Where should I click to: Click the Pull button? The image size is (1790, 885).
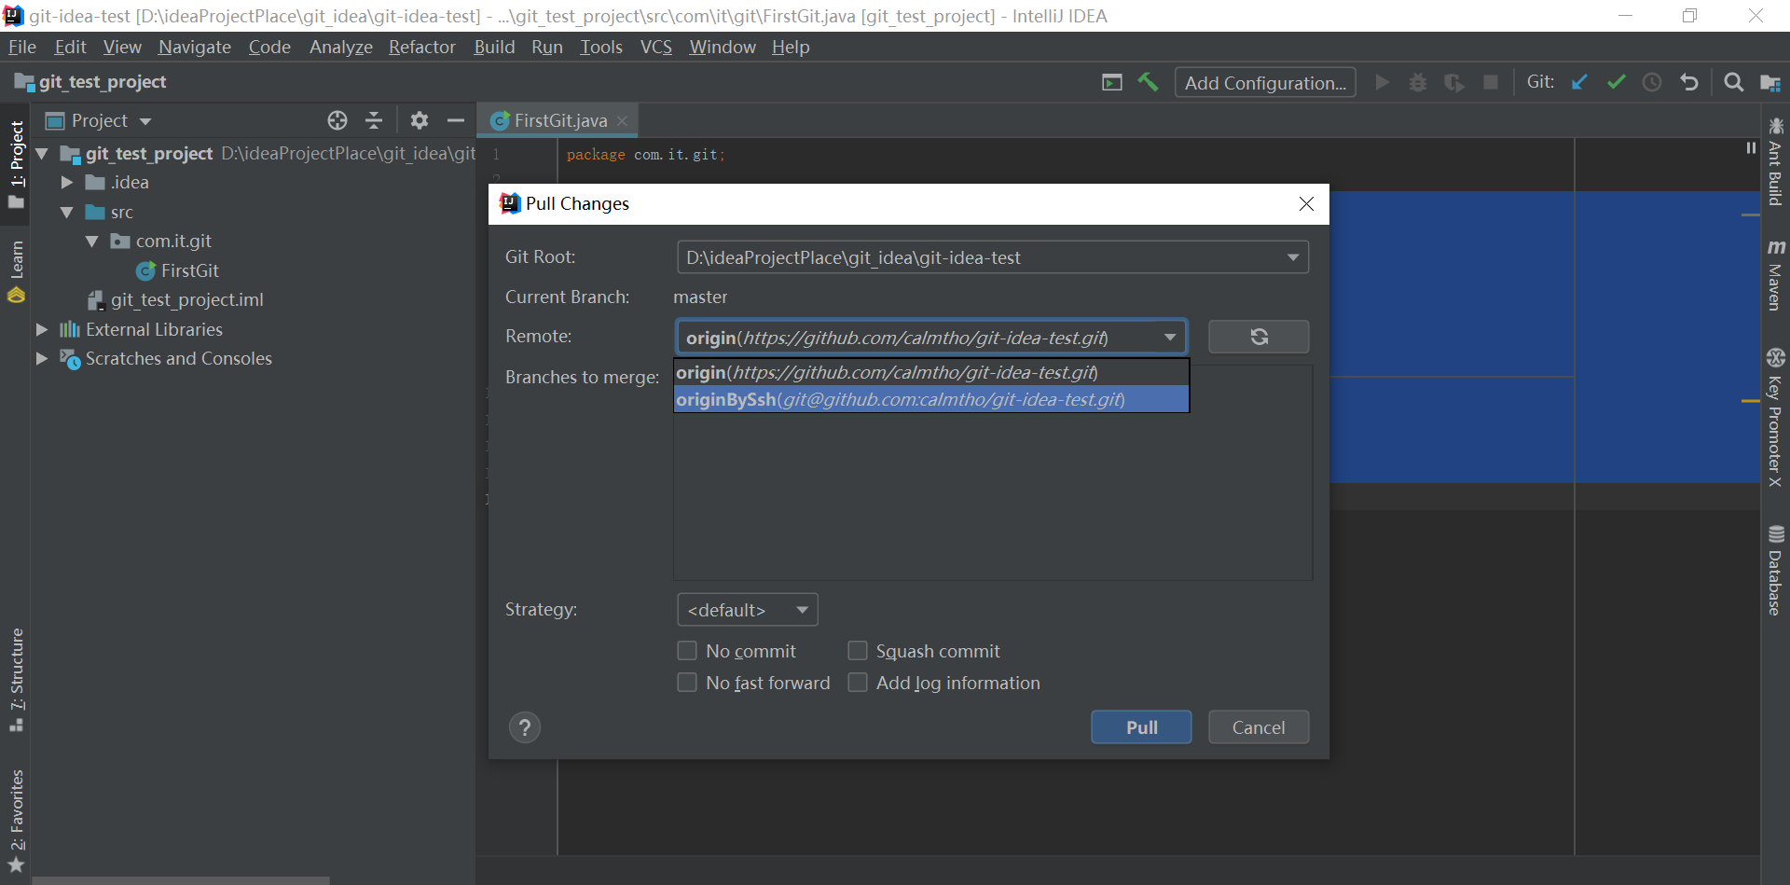(x=1141, y=727)
